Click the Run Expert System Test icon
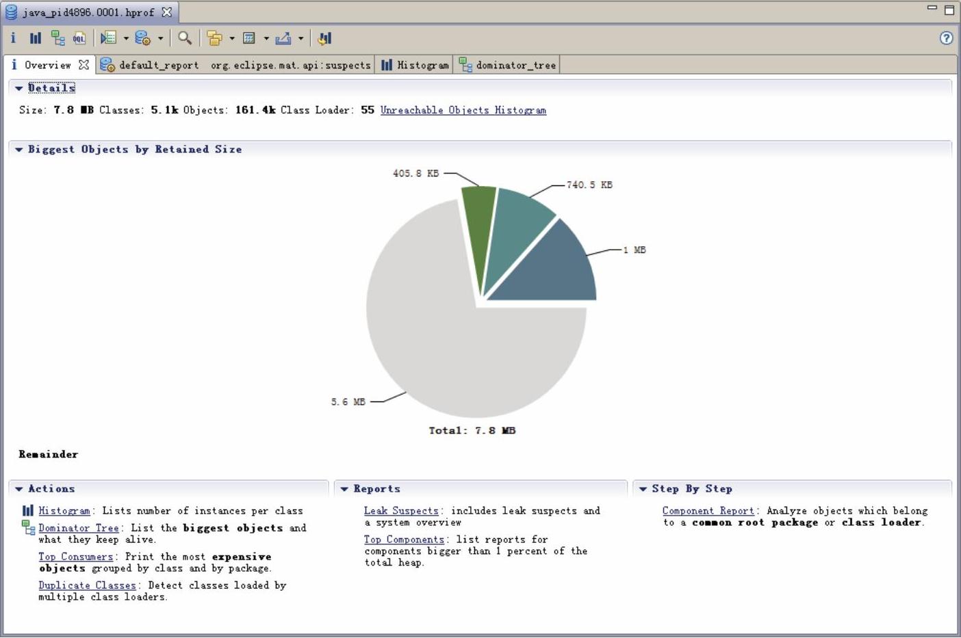Viewport: 961px width, 638px height. click(x=142, y=38)
